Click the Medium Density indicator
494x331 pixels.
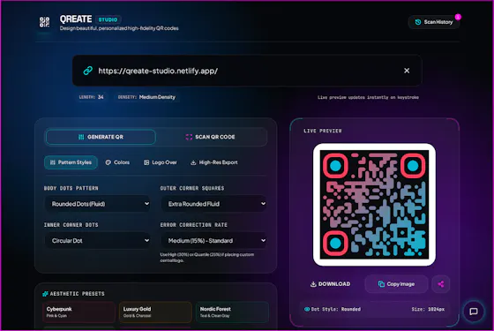(146, 97)
